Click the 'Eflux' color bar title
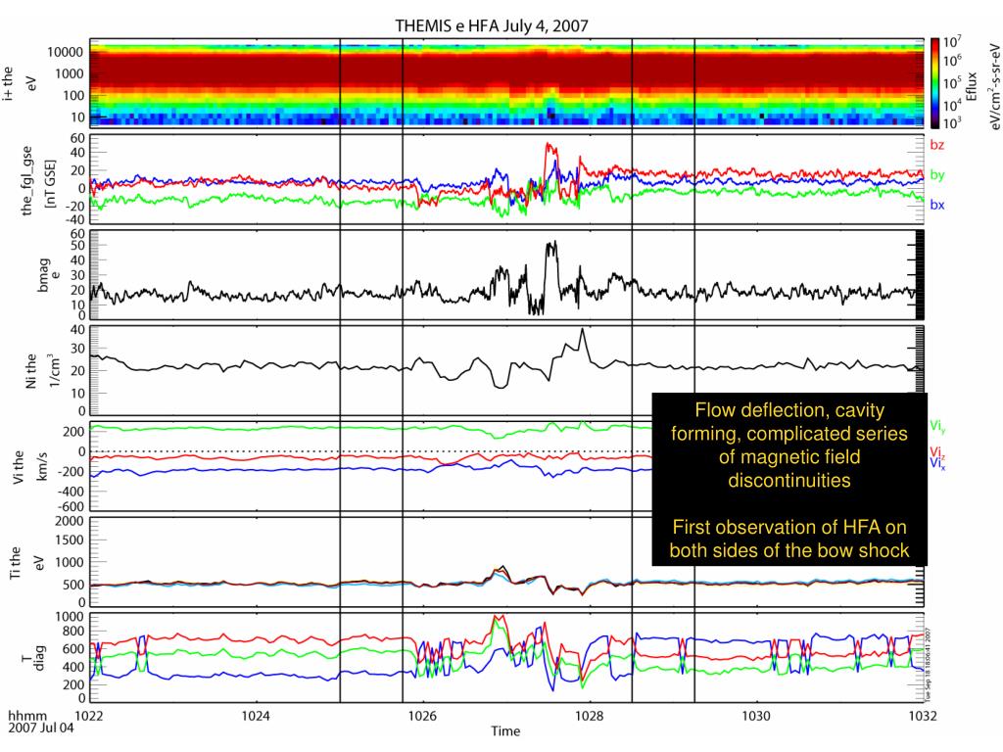The image size is (1003, 752). pyautogui.click(x=972, y=86)
